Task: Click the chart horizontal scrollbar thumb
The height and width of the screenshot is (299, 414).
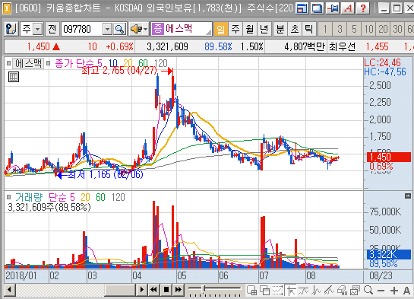Action: coord(120,290)
